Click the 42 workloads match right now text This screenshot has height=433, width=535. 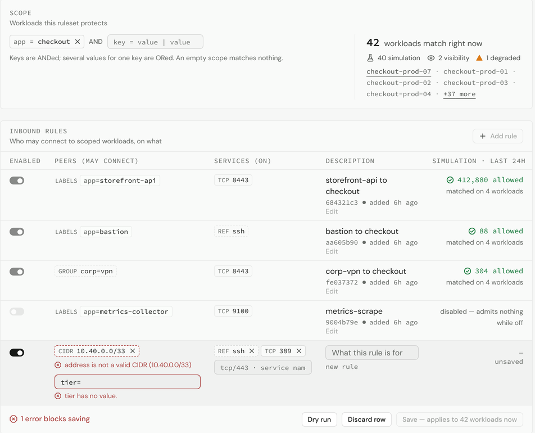pos(424,43)
